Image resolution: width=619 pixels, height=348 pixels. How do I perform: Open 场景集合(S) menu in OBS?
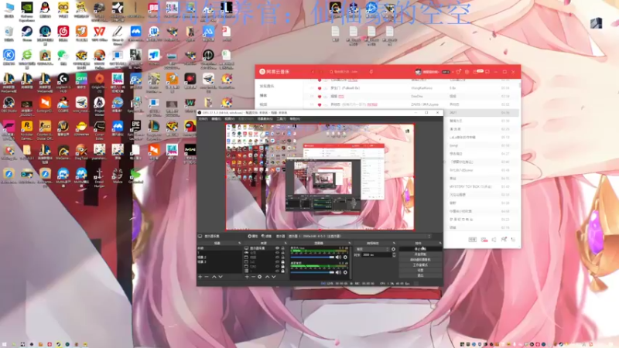tap(265, 119)
